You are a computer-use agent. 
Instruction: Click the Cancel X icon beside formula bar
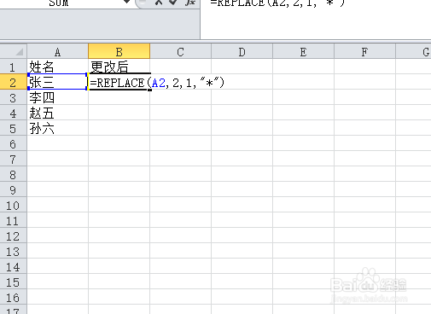point(159,3)
